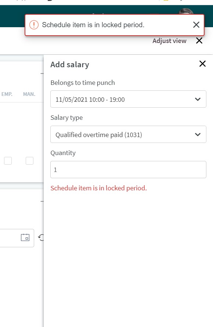Click the undo reset arrow icon

click(x=41, y=237)
